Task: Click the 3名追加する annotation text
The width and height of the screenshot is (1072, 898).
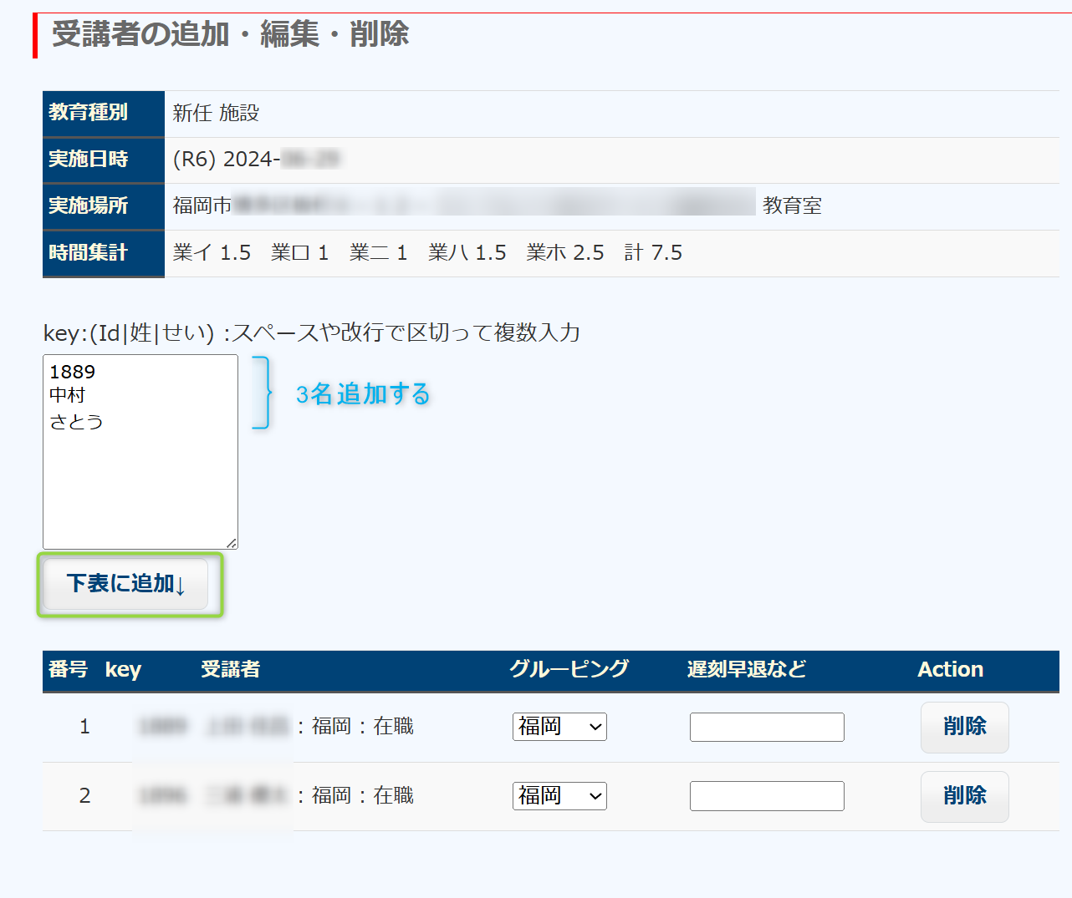Action: pos(363,394)
